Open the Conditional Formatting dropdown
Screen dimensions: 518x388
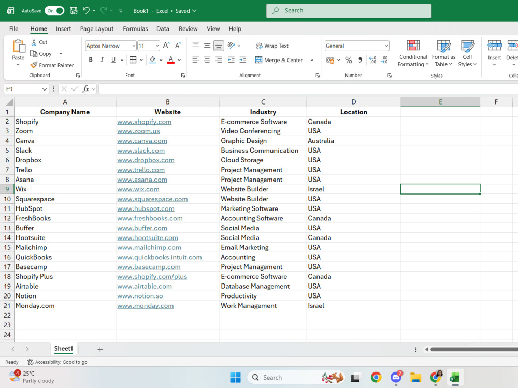413,53
